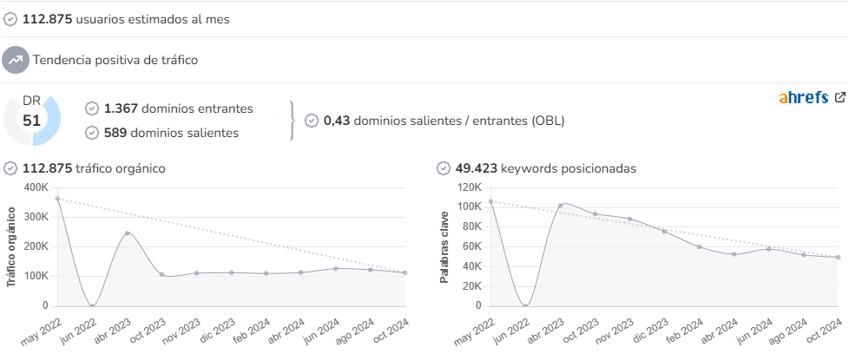Click the check icon beside usuarios estimados al mes
Image resolution: width=849 pixels, height=360 pixels.
pyautogui.click(x=10, y=19)
